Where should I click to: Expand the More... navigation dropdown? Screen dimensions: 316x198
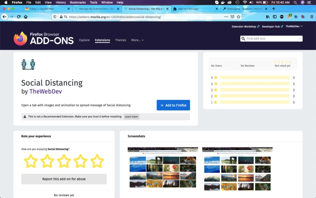[x=138, y=40]
